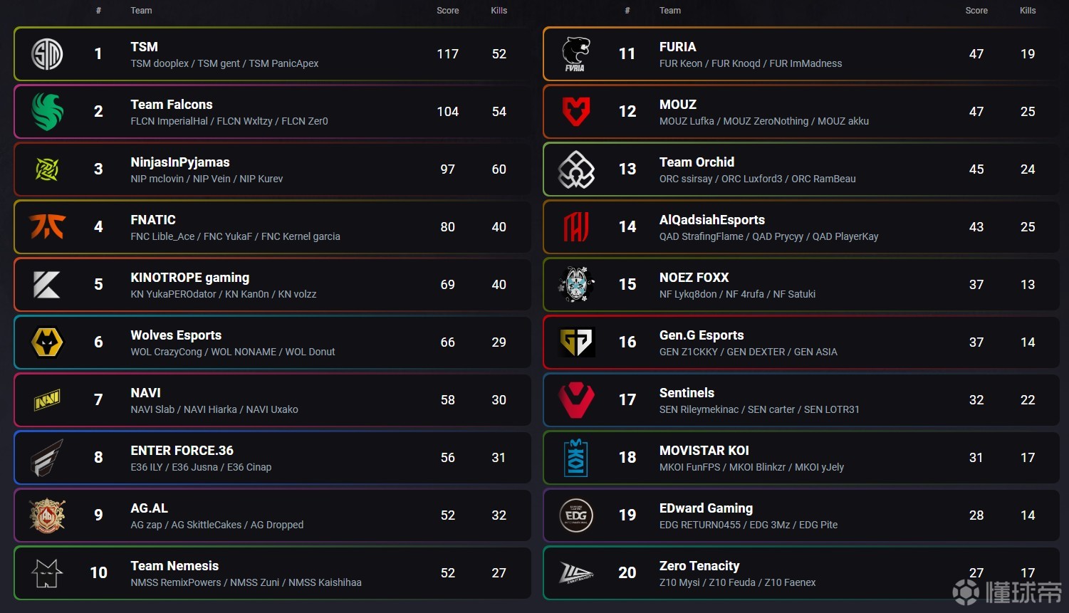The height and width of the screenshot is (613, 1069).
Task: Select the Zero Tenacity roster line
Action: [x=737, y=582]
